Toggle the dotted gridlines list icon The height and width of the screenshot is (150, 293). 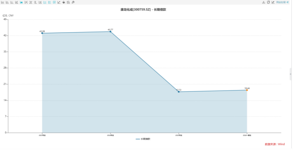coord(49,2)
